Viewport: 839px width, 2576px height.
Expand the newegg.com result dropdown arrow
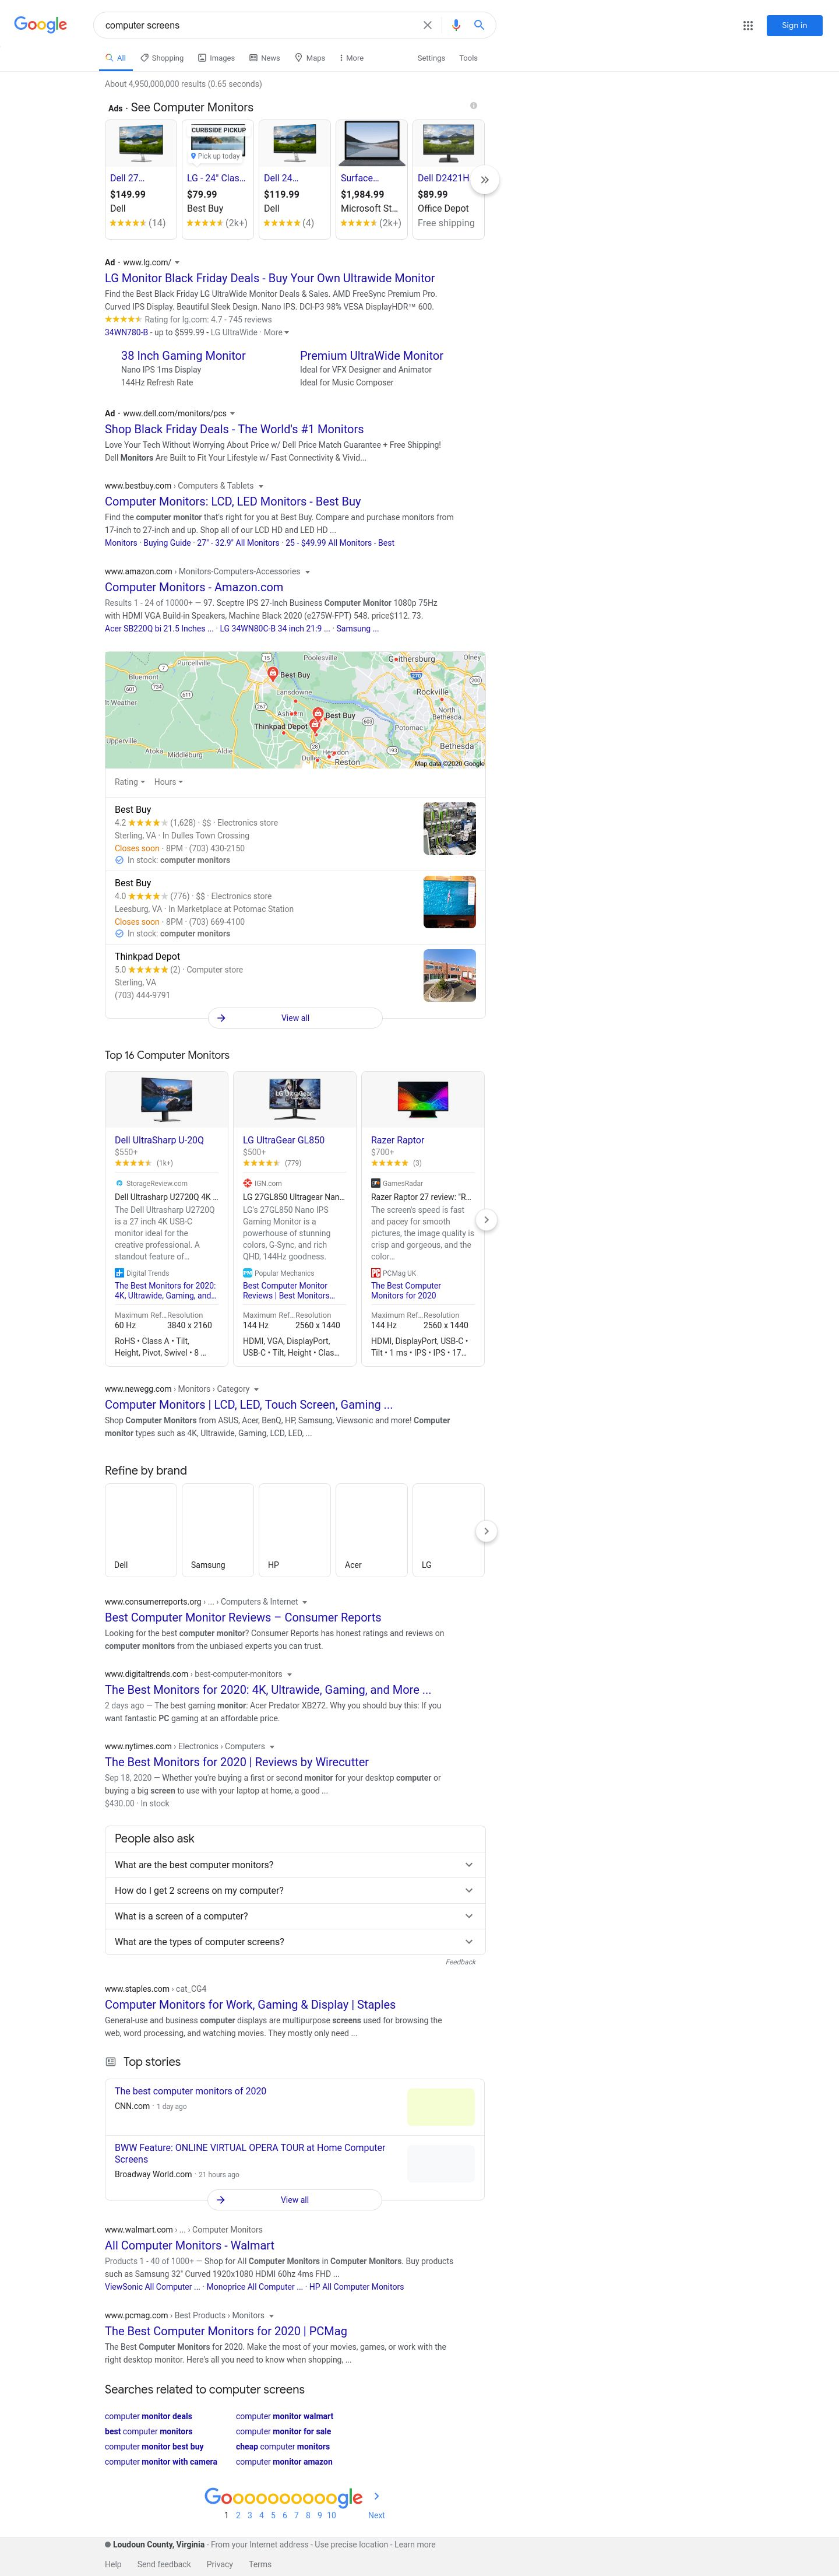[257, 1389]
